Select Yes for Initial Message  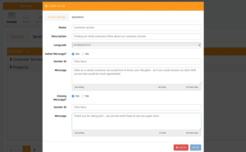pos(73,54)
